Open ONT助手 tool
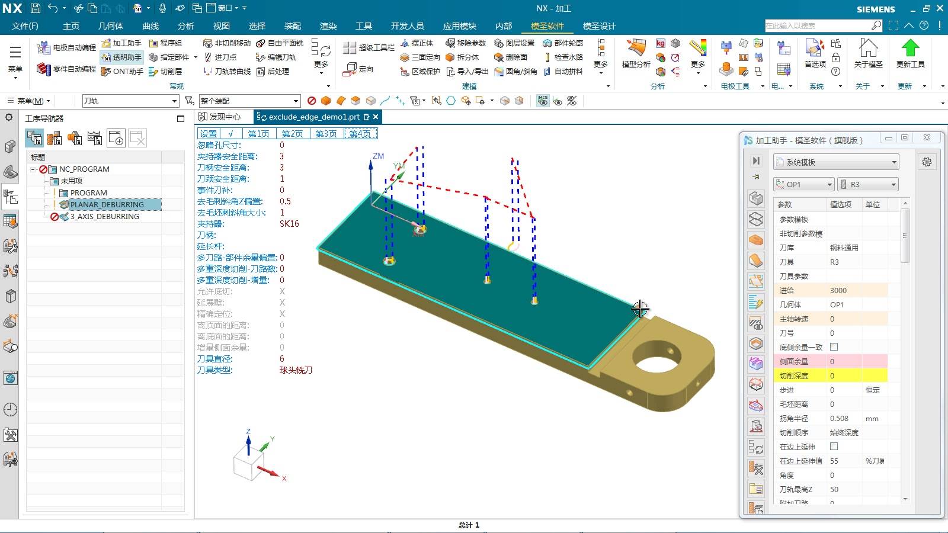 click(122, 72)
